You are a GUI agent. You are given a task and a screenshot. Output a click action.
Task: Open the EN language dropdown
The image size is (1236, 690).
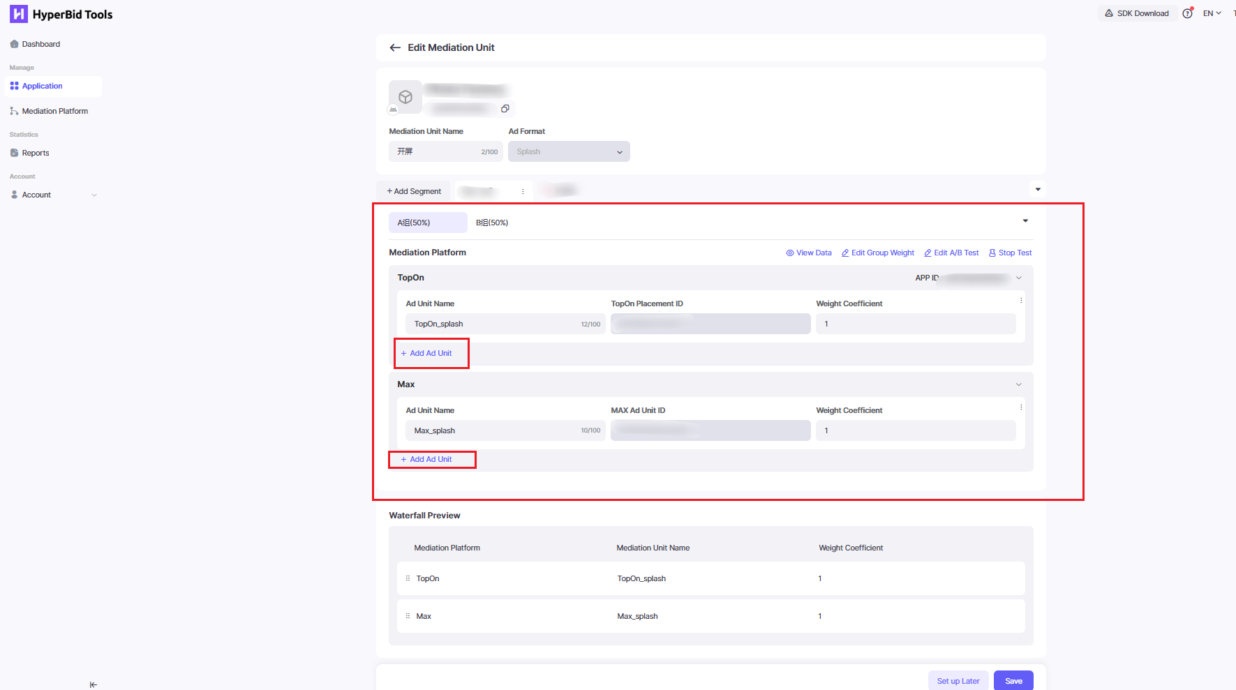tap(1211, 13)
